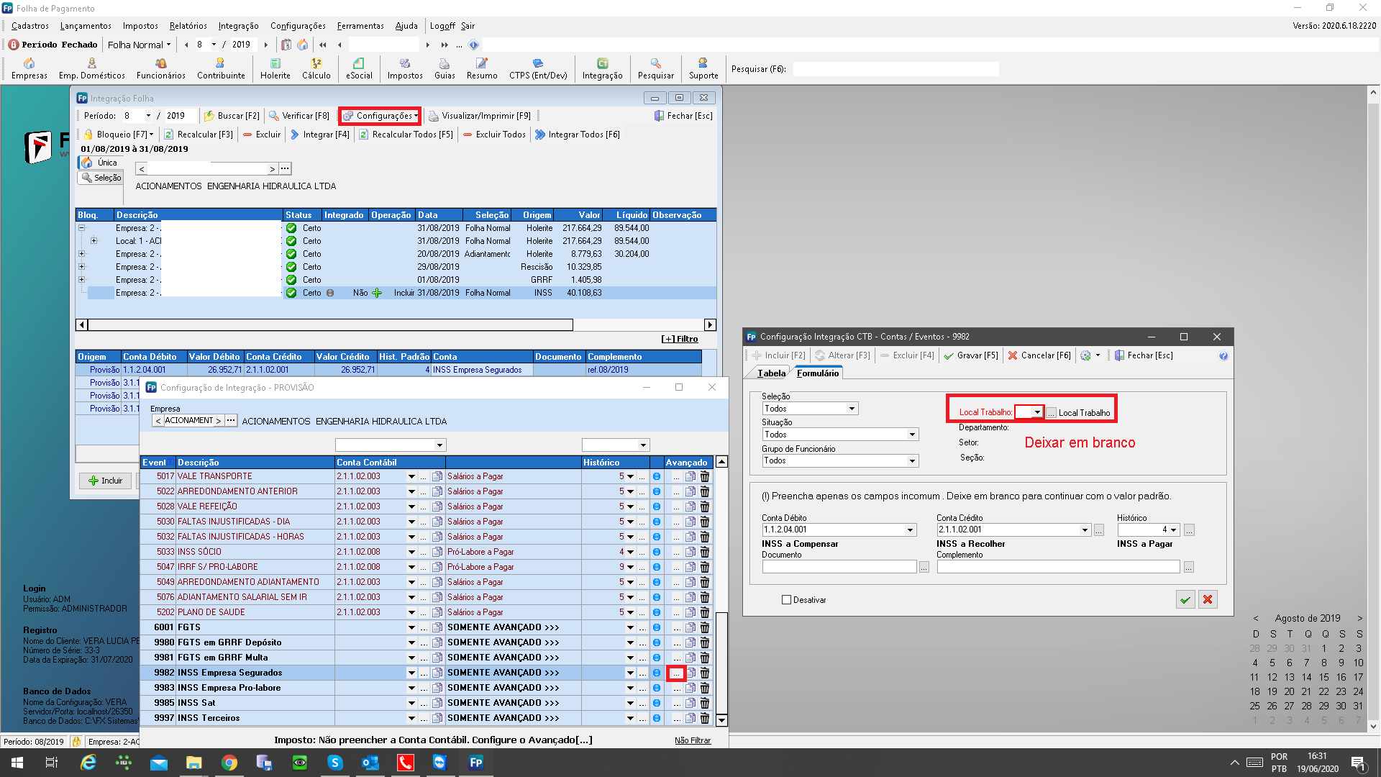Switch to the Tabela tab
1381x777 pixels.
click(771, 373)
